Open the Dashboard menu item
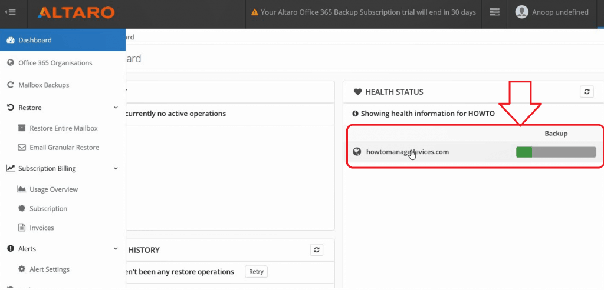604x290 pixels. coord(63,40)
